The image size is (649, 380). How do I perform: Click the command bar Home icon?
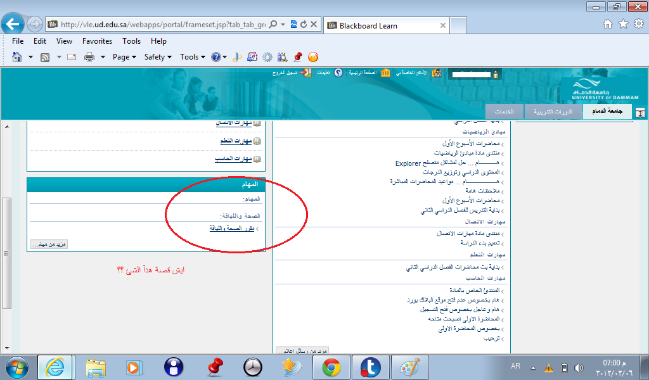pos(17,57)
